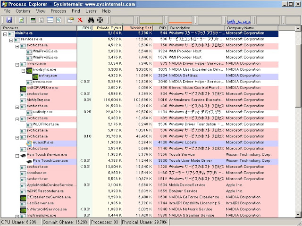Viewport: 302px width, 226px height.
Task: Click the audiodg.exe process icon
Action: click(x=29, y=113)
